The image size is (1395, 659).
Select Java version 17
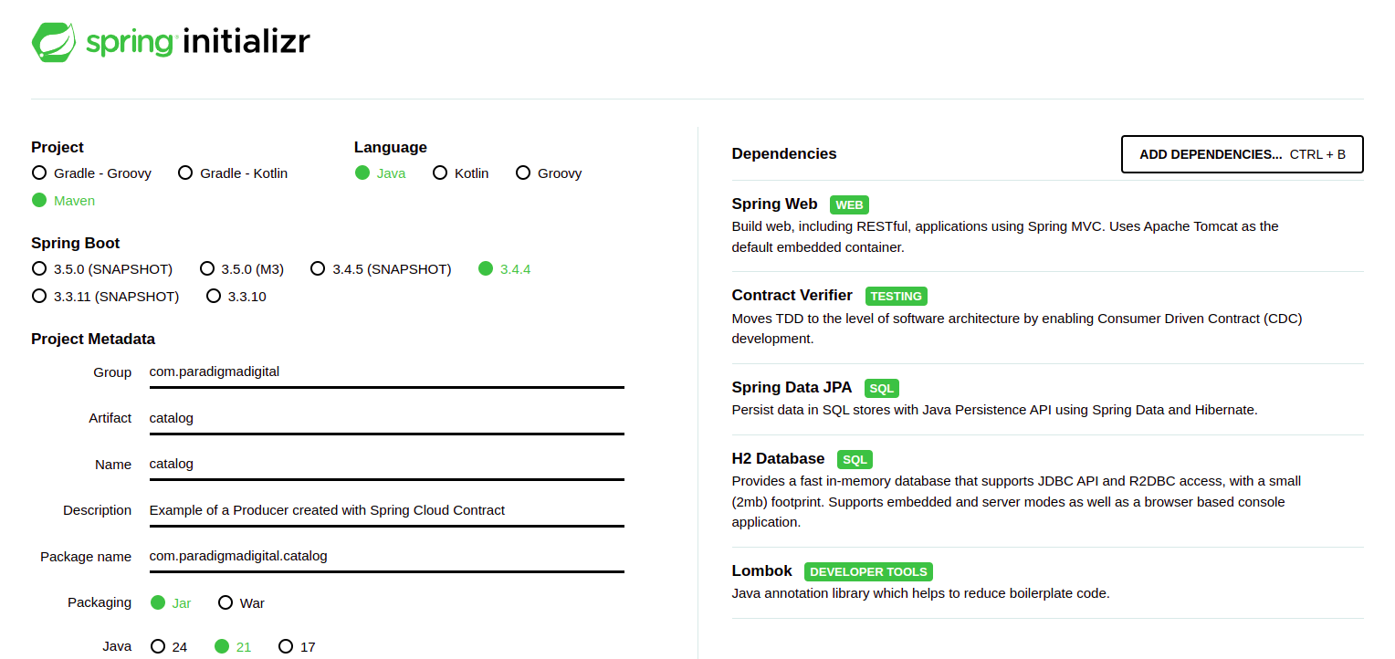click(286, 646)
